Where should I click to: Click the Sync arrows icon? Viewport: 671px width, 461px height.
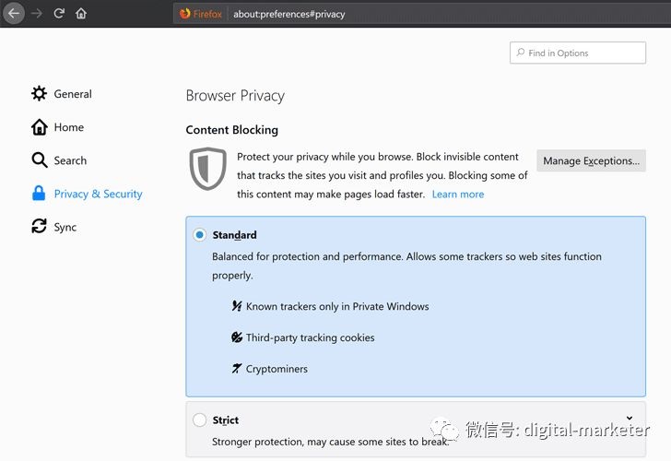point(39,227)
